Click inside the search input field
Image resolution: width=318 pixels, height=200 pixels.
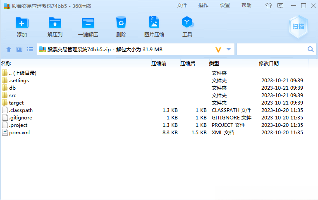click(272, 49)
